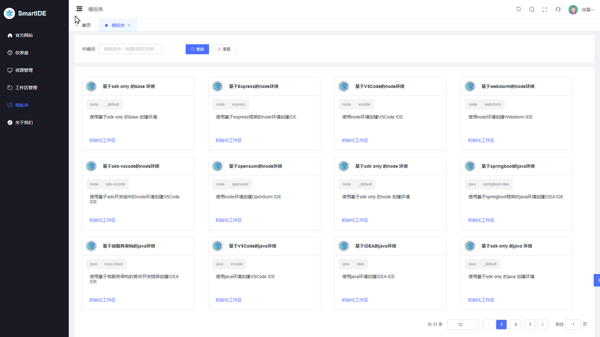600x337 pixels.
Task: Open user avatar 徐磊 menu
Action: (x=581, y=9)
